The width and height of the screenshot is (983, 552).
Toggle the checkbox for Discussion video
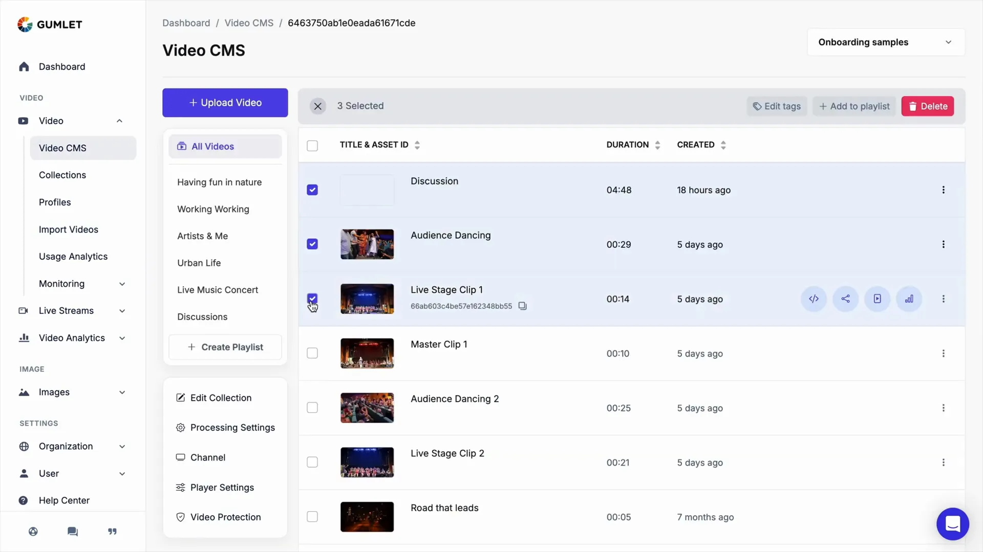pos(312,190)
